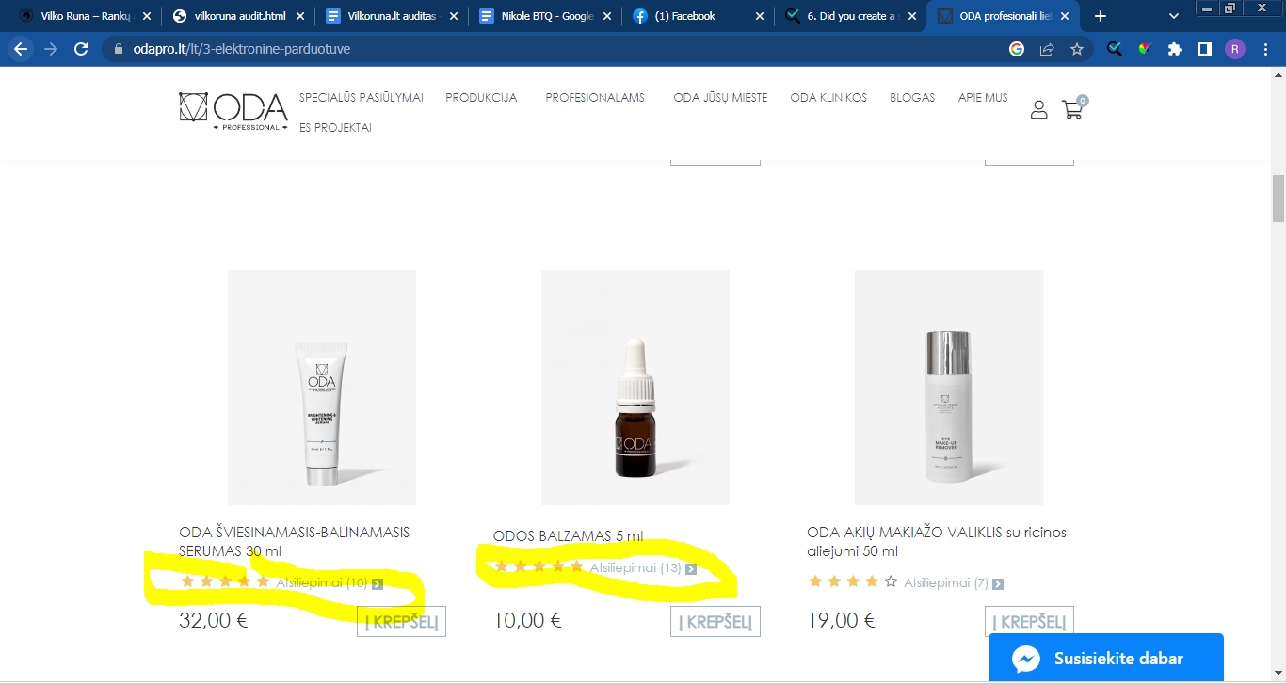Screen dimensions: 1286x685
Task: Click the forward navigation arrow
Action: pos(51,49)
